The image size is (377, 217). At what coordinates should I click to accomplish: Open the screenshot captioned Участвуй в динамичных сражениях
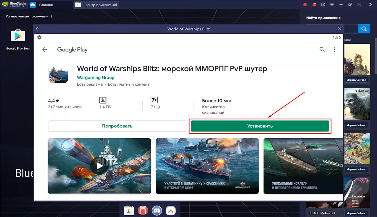coord(207,166)
